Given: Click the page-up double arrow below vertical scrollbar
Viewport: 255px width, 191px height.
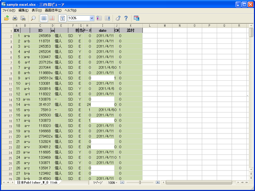Looking at the screenshot, I should (x=251, y=174).
